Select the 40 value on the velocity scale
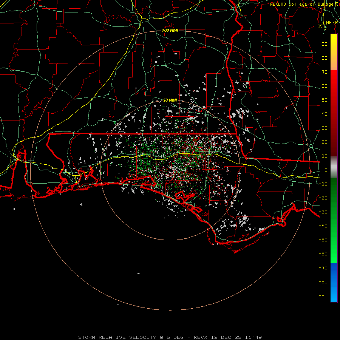This screenshot has height=340, width=340. 325,114
